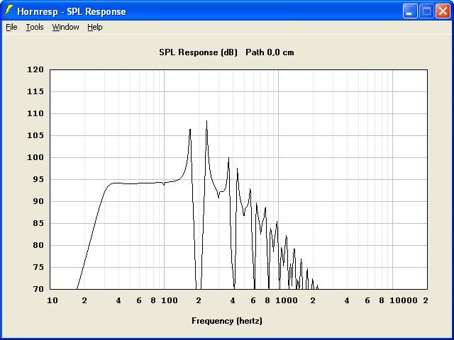The width and height of the screenshot is (454, 340).
Task: Open the File menu
Action: (11, 27)
